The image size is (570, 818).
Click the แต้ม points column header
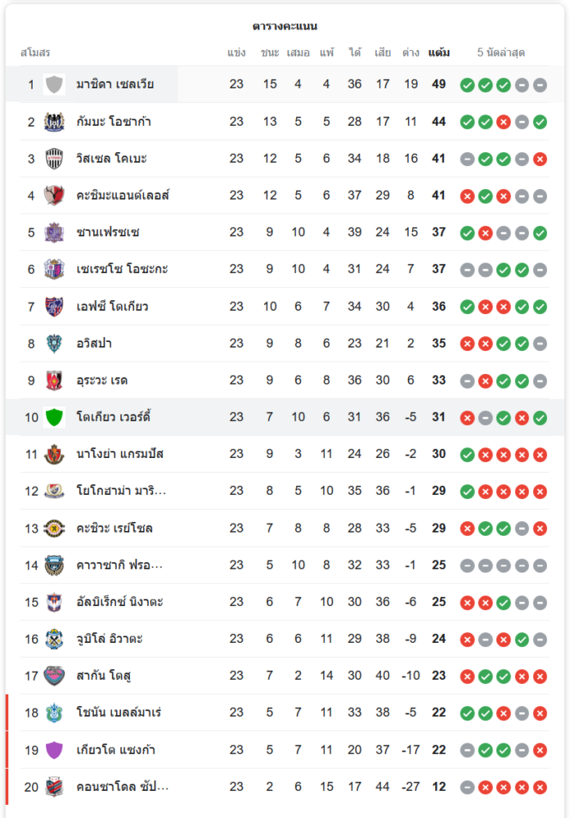pos(438,52)
